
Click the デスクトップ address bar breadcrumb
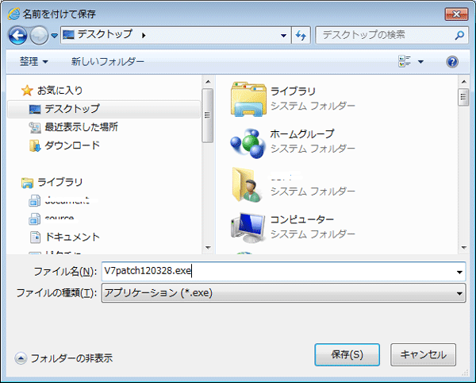tap(105, 34)
